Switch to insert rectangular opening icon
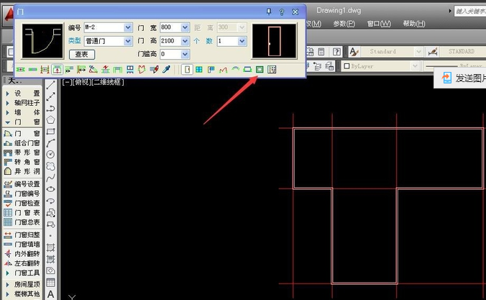The image size is (486, 300). (260, 70)
